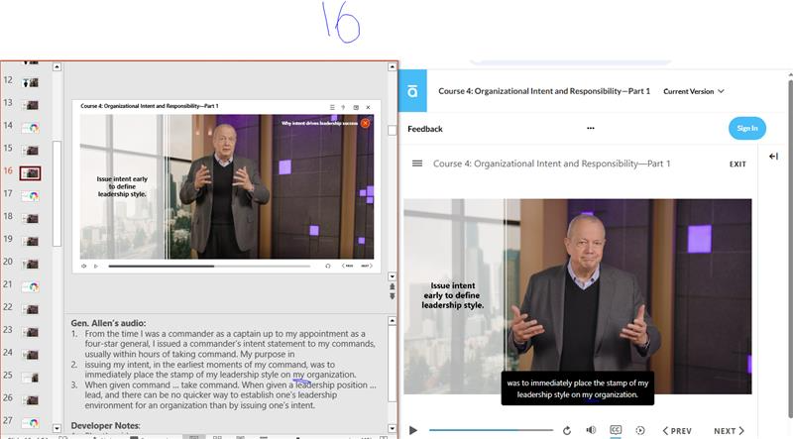Click the slide mockup's volume speaker icon
The height and width of the screenshot is (439, 793).
(84, 266)
